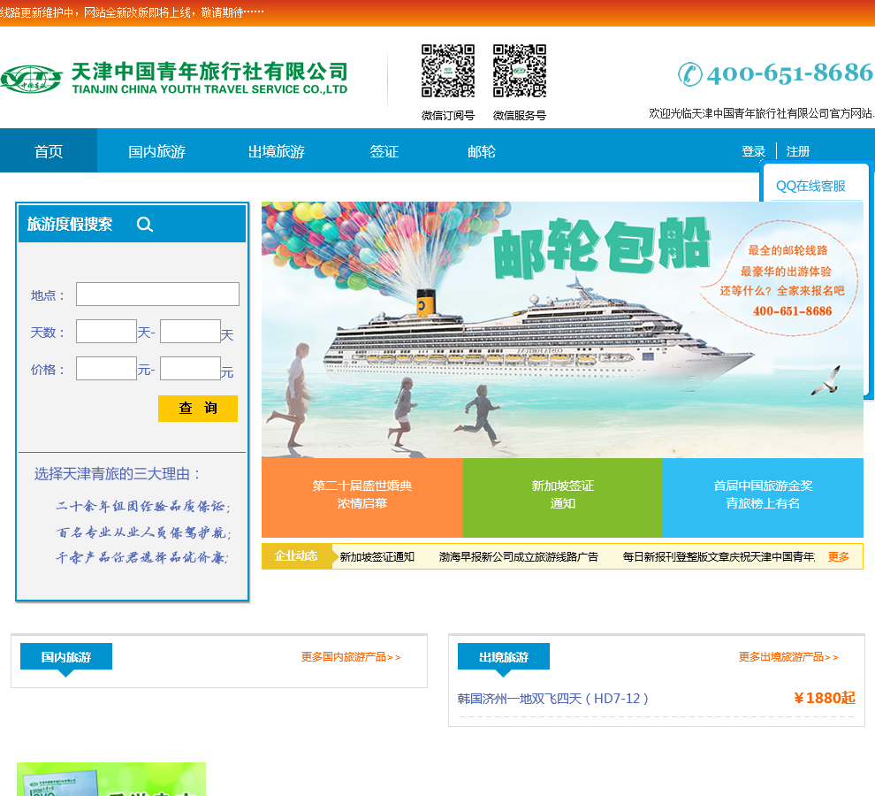Image resolution: width=875 pixels, height=796 pixels.
Task: Click the 邮轮包船 cruise banner image
Action: click(x=562, y=330)
